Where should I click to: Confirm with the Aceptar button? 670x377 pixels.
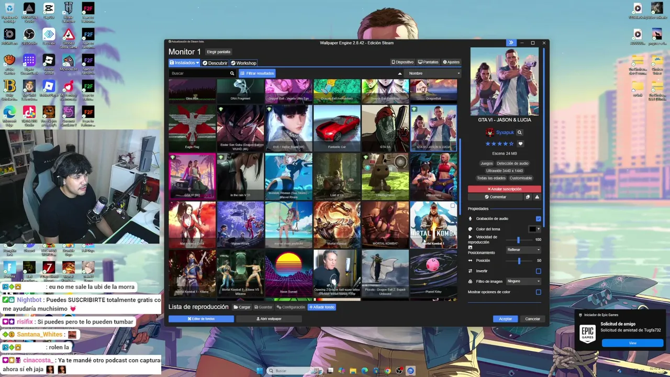point(506,319)
